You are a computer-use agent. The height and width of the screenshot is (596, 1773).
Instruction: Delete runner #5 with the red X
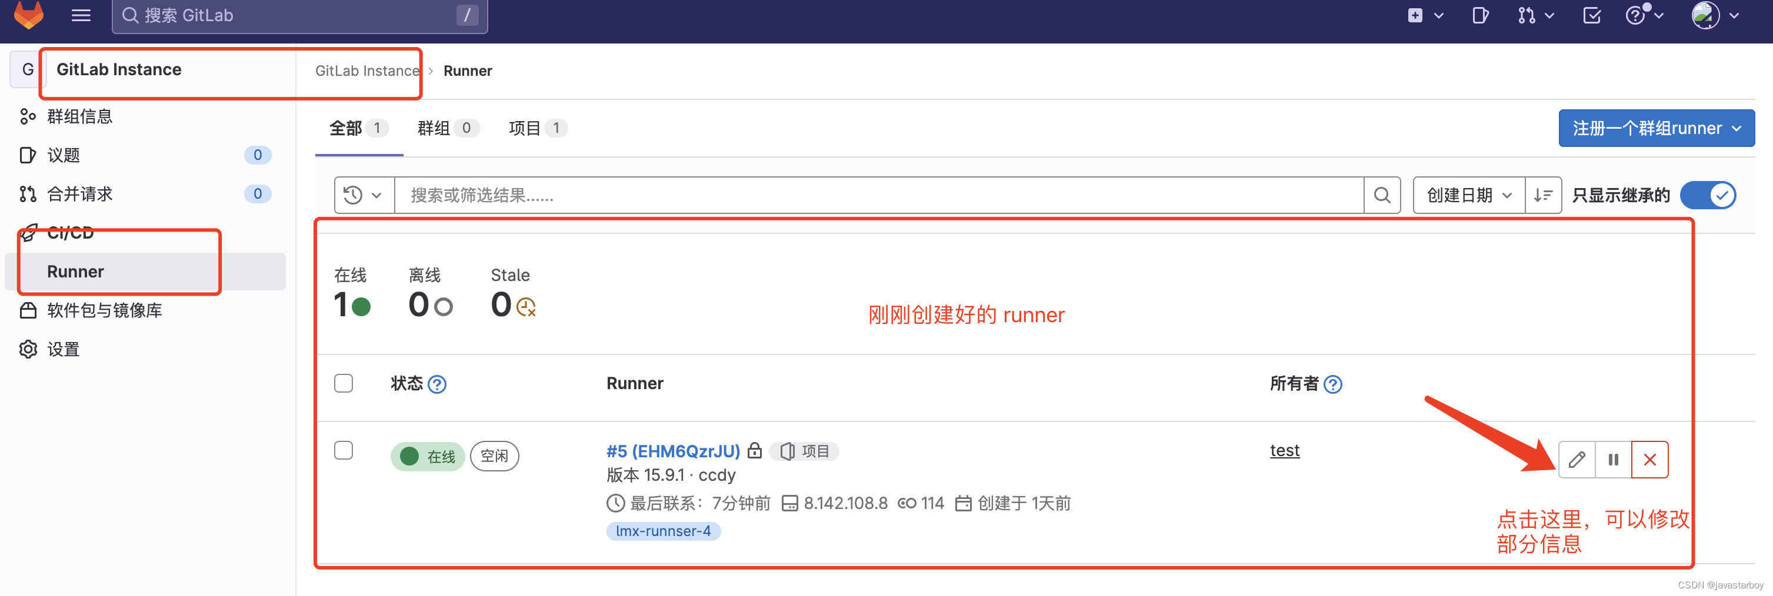pos(1650,459)
